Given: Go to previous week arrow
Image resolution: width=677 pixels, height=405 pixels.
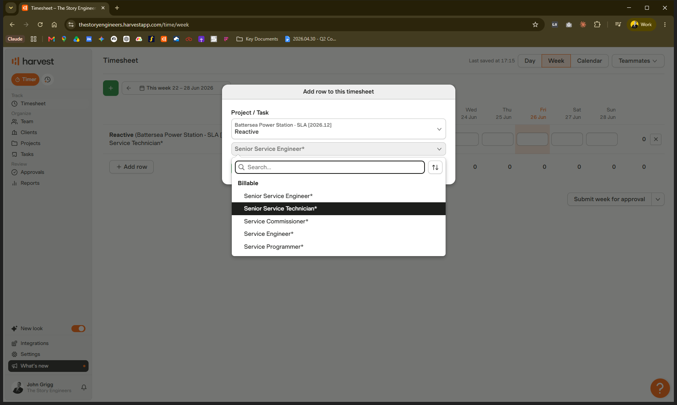Looking at the screenshot, I should point(129,88).
